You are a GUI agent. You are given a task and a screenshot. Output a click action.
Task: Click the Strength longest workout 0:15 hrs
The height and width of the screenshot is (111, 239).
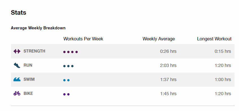coord(223,51)
